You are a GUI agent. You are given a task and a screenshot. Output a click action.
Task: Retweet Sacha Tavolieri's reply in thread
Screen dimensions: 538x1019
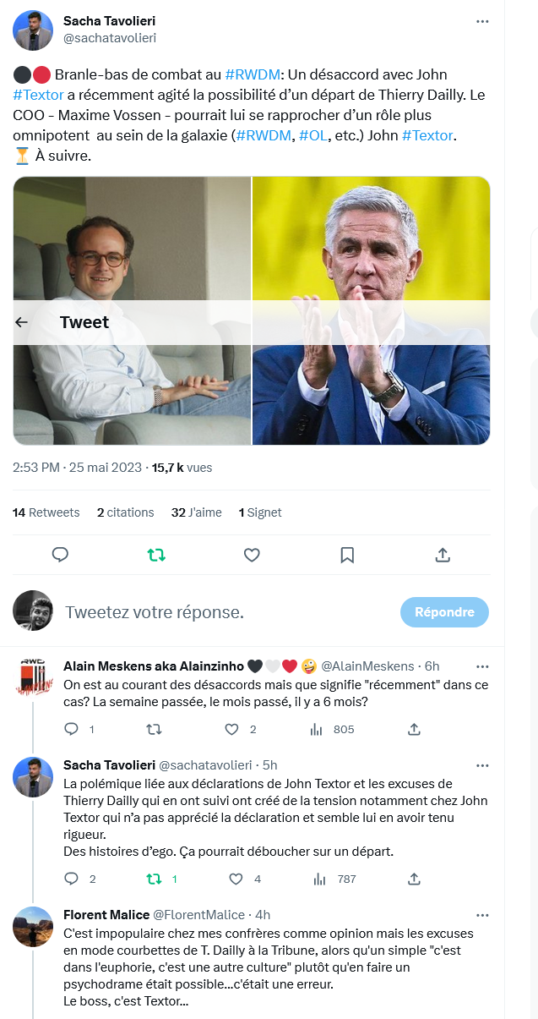(x=155, y=879)
